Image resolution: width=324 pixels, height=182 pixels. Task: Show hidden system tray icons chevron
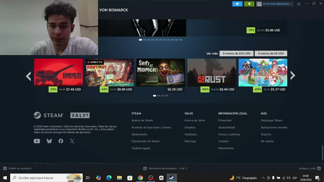[x=263, y=178]
